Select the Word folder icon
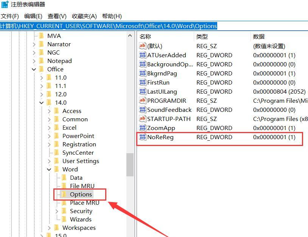Image resolution: width=308 pixels, height=237 pixels. (x=56, y=169)
